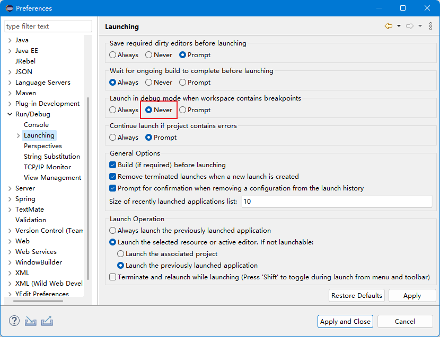Select Launch the associated project option
The height and width of the screenshot is (337, 440).
click(121, 254)
